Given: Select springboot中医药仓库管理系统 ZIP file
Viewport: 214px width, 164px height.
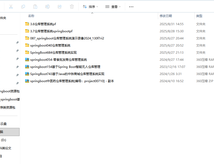Looking at the screenshot, I should [72, 81].
